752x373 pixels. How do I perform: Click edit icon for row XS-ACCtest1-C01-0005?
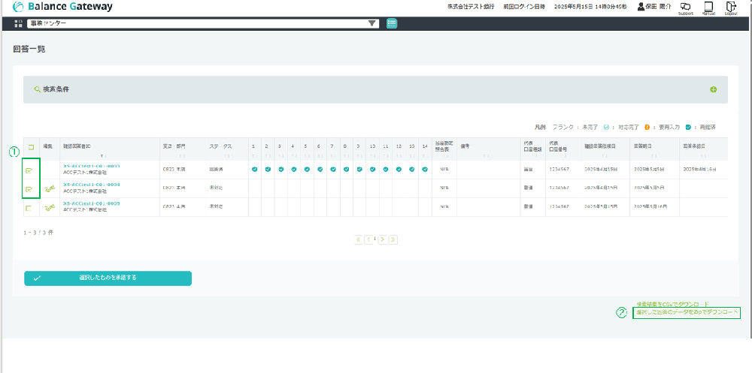[x=50, y=207]
